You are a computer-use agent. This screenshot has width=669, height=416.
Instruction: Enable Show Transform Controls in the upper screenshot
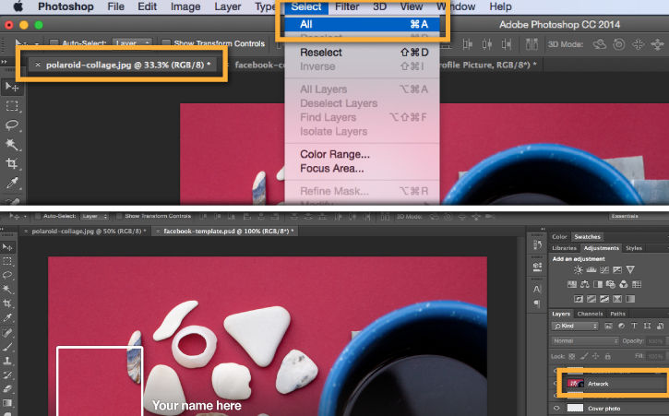[x=166, y=43]
